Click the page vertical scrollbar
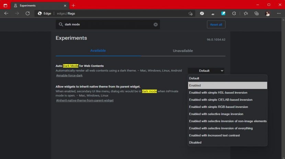This screenshot has width=285, height=159. point(283,88)
